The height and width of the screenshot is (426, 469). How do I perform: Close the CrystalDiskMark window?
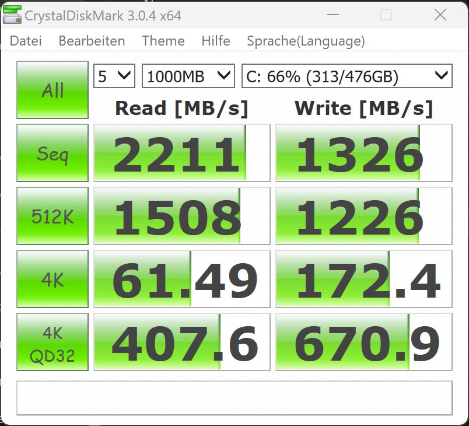pyautogui.click(x=440, y=15)
